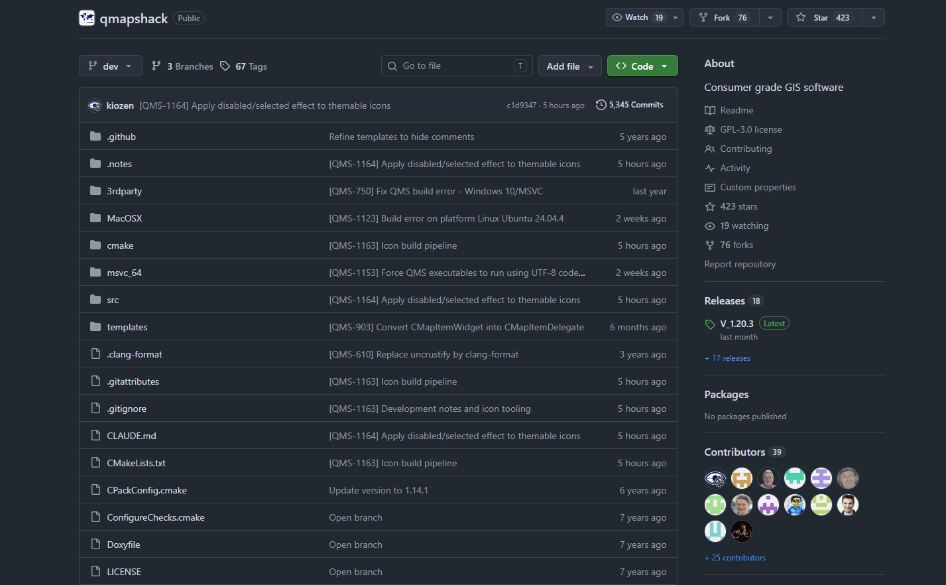Open the Fork options dropdown arrow
Screen dimensions: 946x585
(770, 17)
